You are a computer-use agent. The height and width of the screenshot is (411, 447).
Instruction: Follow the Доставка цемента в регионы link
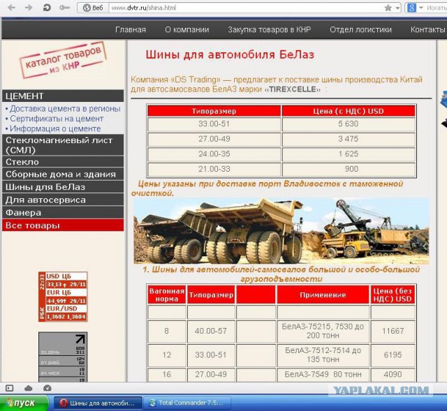65,109
